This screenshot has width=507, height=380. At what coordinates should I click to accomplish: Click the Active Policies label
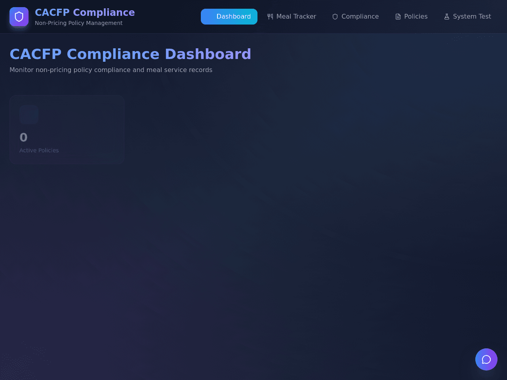39,150
